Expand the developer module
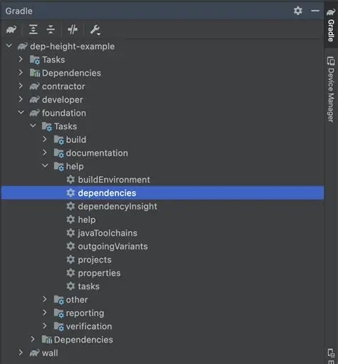This screenshot has height=364, width=338. coord(21,99)
